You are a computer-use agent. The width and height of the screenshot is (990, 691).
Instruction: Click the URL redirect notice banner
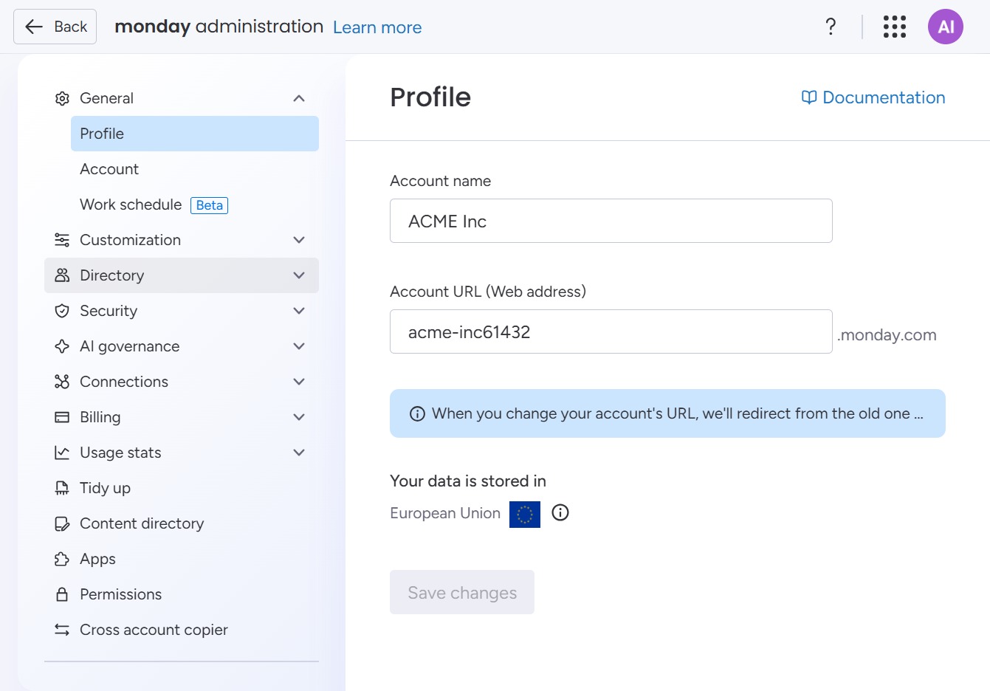[x=667, y=413]
